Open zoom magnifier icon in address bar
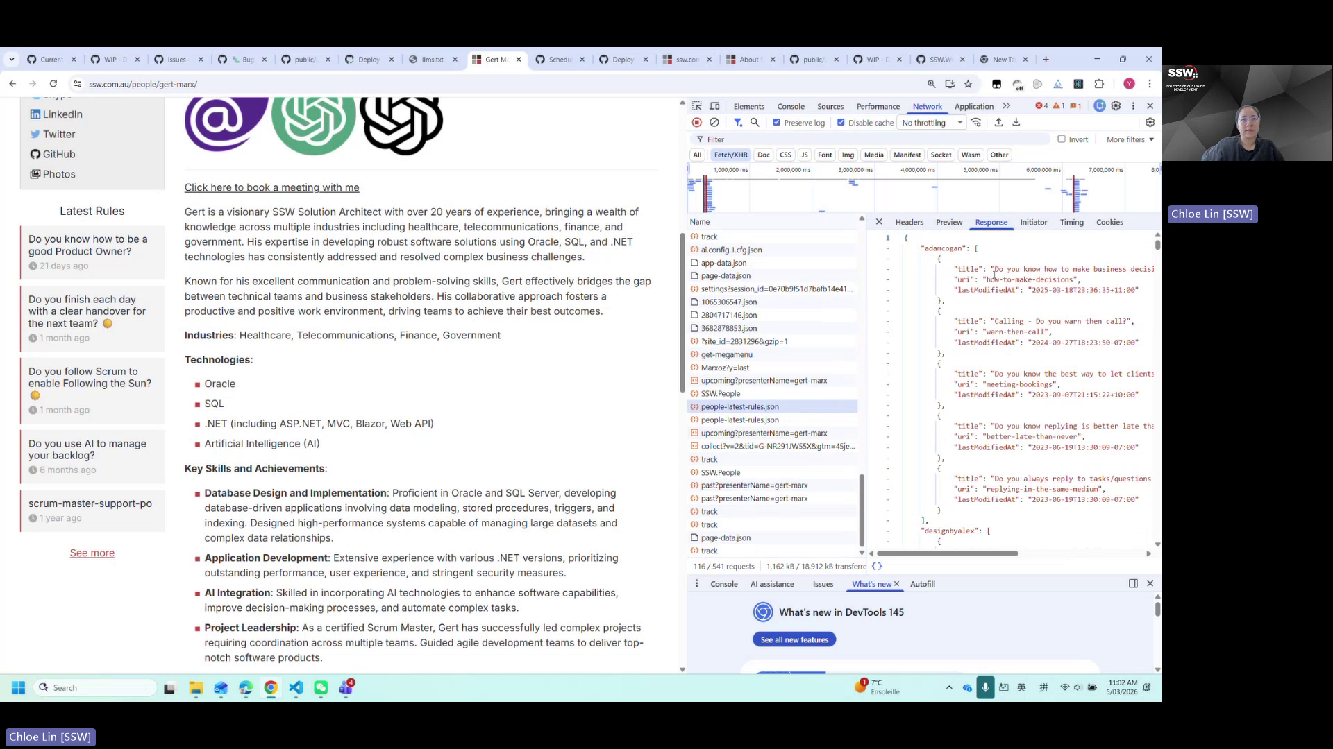Image resolution: width=1333 pixels, height=749 pixels. [x=931, y=84]
